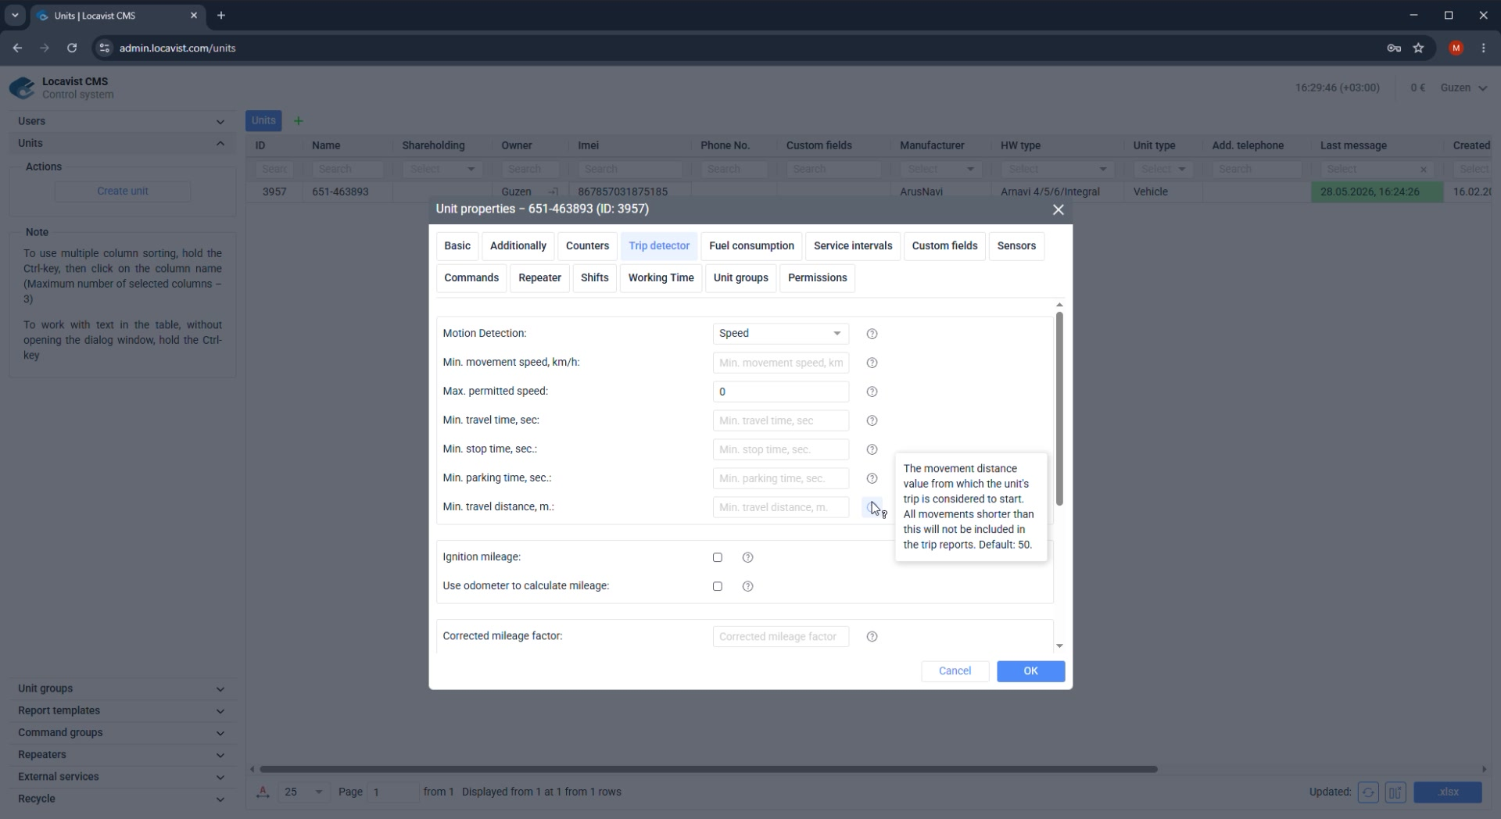This screenshot has height=819, width=1501.
Task: Tick Use odometer to calculate mileage
Action: tap(718, 586)
